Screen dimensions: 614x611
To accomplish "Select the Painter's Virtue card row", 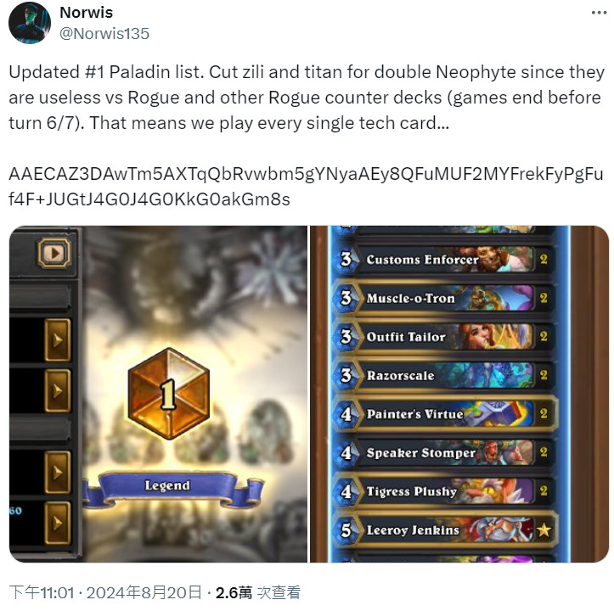I will click(443, 414).
